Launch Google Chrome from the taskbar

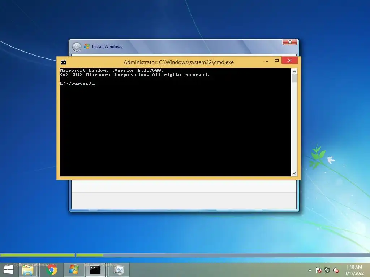[52, 270]
